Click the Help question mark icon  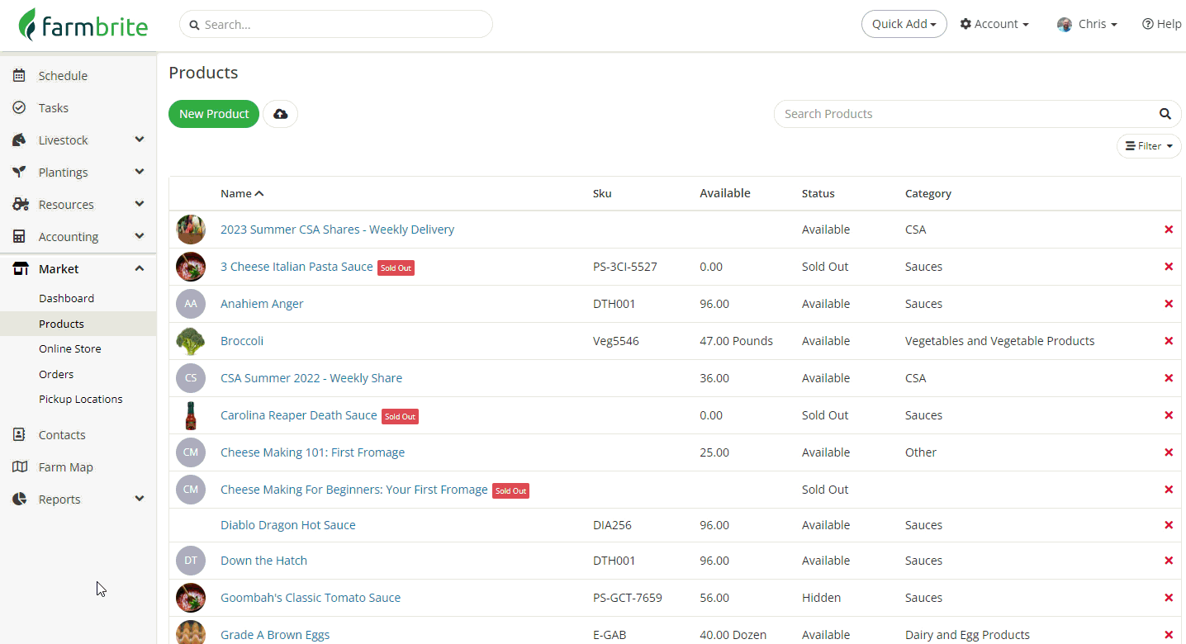[x=1147, y=24]
